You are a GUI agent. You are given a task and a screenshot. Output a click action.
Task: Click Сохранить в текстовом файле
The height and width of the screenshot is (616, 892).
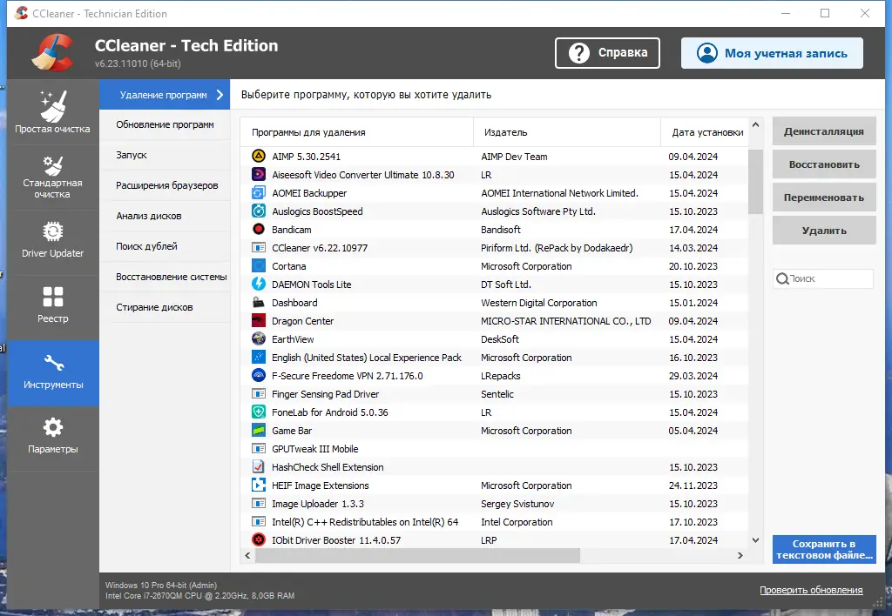click(823, 549)
